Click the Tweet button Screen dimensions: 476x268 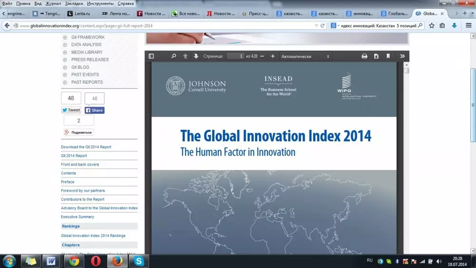(71, 110)
